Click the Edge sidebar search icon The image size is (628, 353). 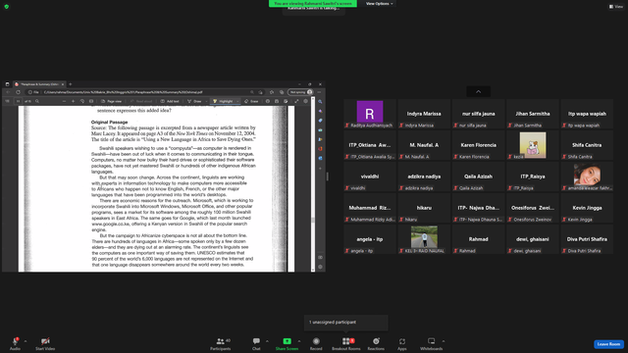tap(320, 102)
